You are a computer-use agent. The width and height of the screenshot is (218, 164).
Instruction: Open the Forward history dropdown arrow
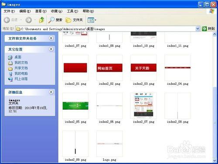[x=35, y=20]
